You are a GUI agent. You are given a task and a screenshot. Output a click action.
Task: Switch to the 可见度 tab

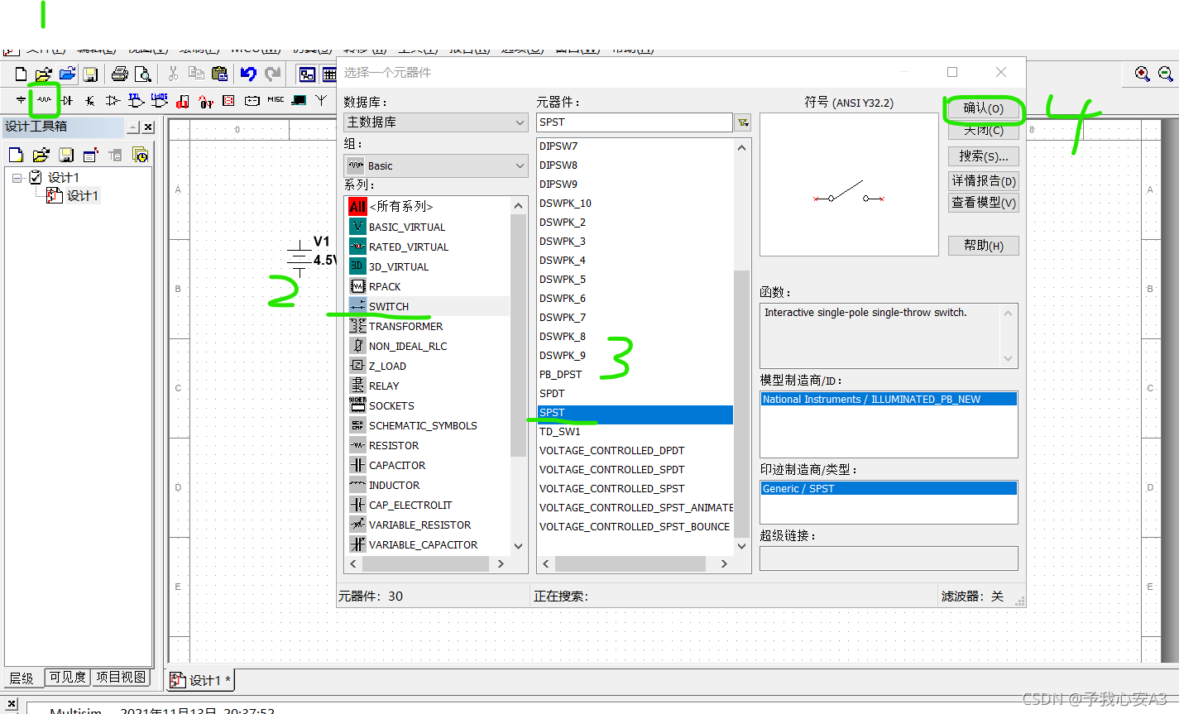(x=67, y=677)
